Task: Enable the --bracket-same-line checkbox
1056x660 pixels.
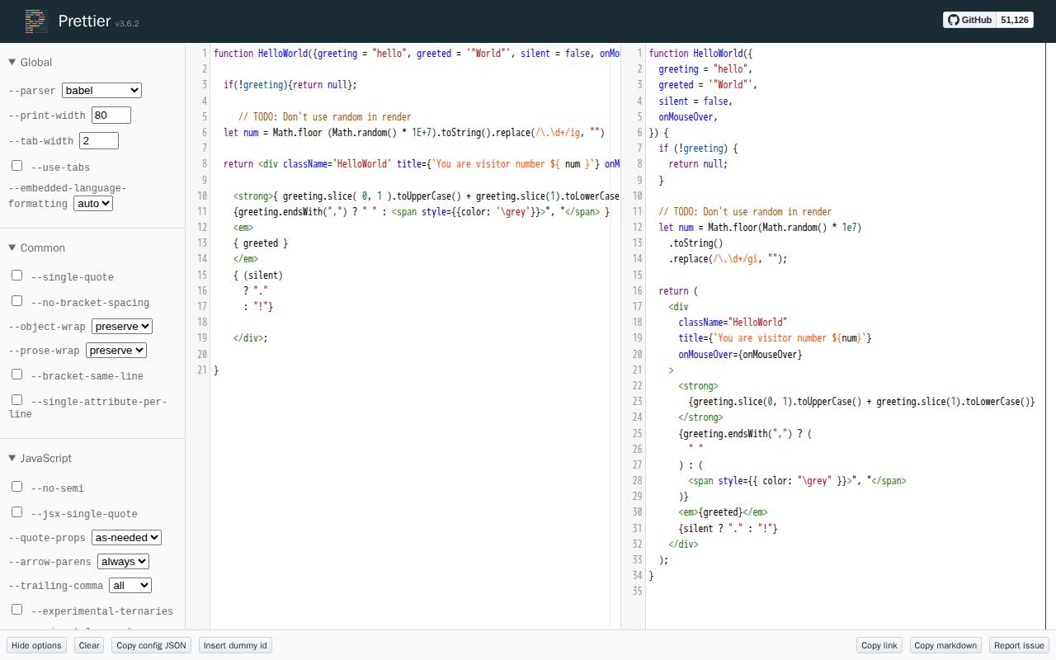Action: tap(16, 375)
